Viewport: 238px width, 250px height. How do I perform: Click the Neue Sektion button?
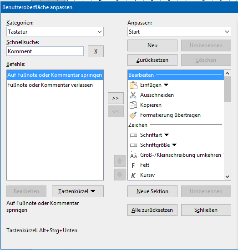click(152, 191)
